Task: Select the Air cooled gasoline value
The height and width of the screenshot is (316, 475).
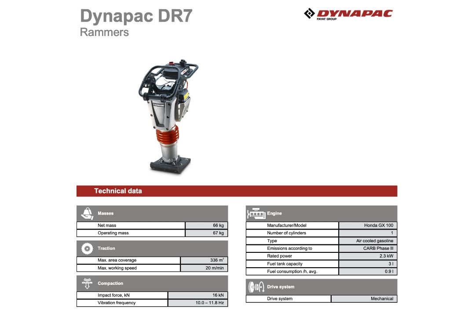Action: pos(375,241)
